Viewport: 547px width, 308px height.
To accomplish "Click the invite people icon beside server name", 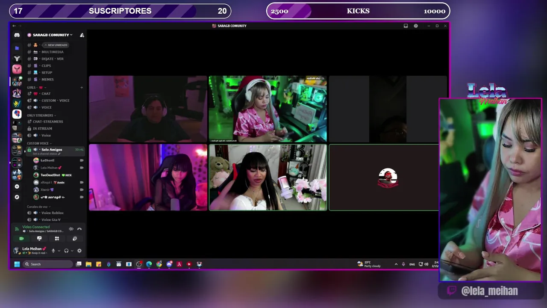I will (82, 35).
